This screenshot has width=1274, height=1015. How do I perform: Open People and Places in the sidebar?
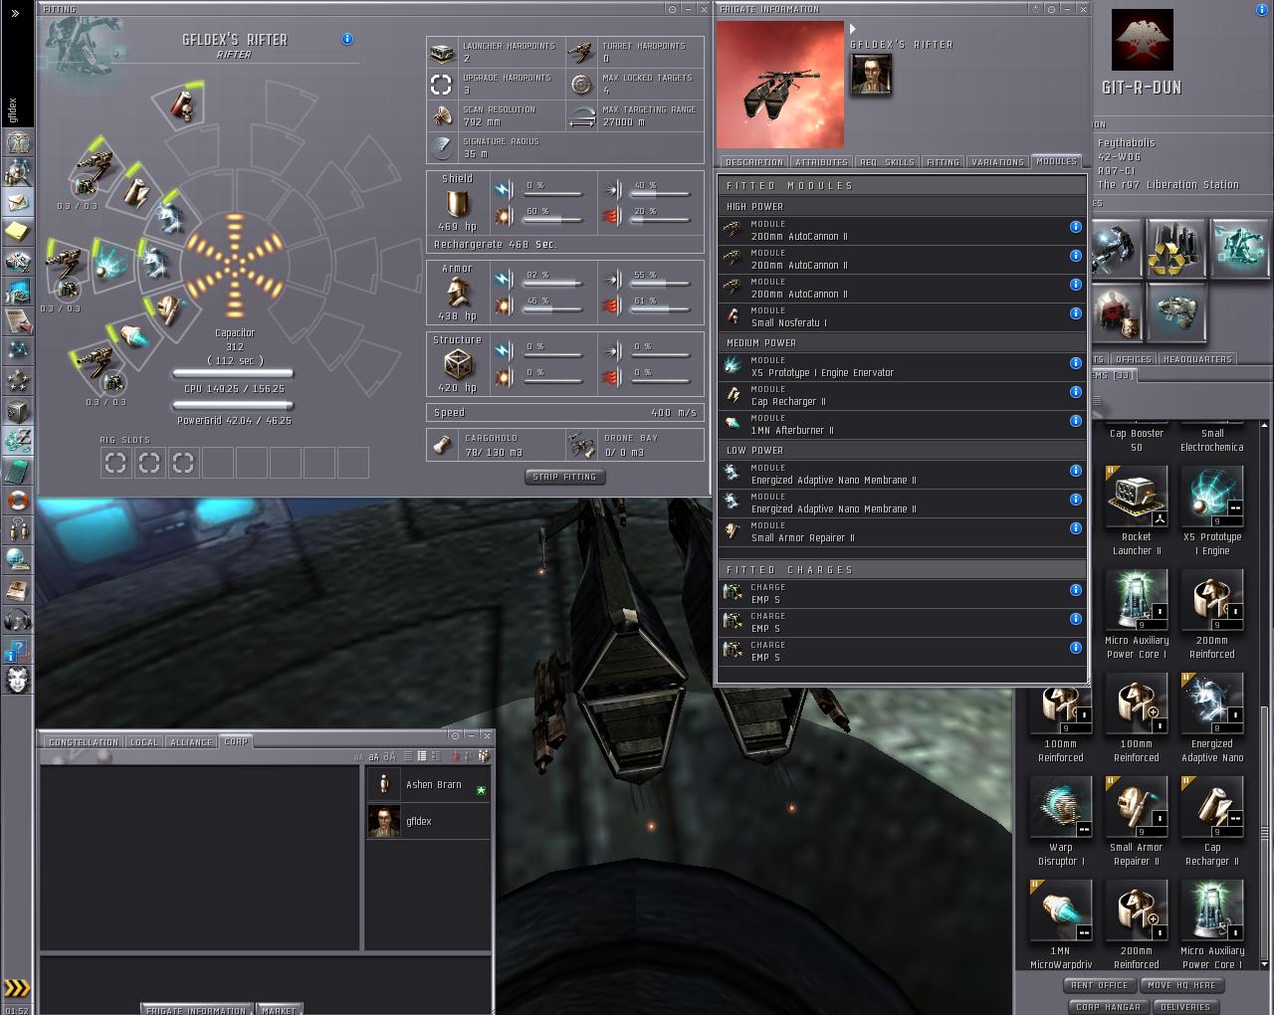point(17,171)
